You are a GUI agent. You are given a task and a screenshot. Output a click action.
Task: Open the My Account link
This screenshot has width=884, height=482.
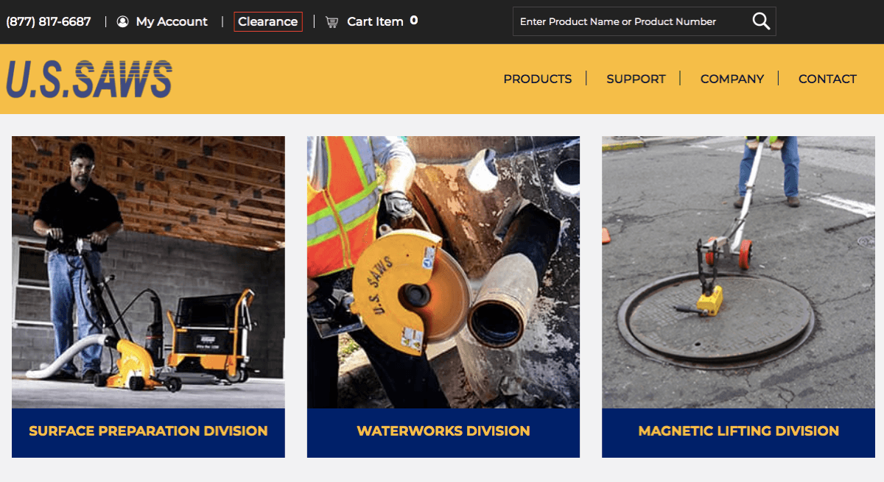point(172,22)
